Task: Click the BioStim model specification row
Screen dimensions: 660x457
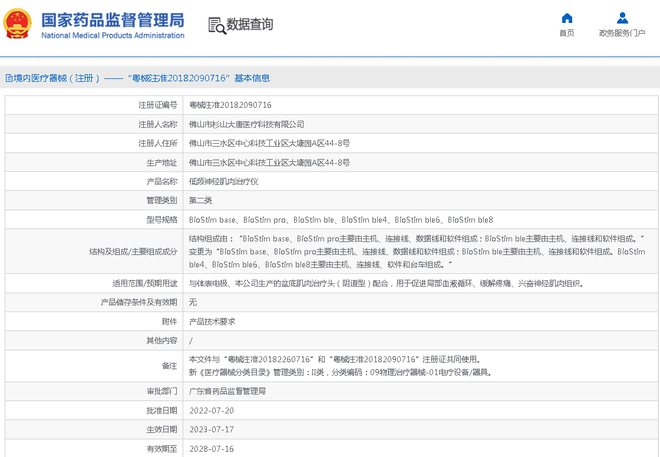Action: coord(341,220)
